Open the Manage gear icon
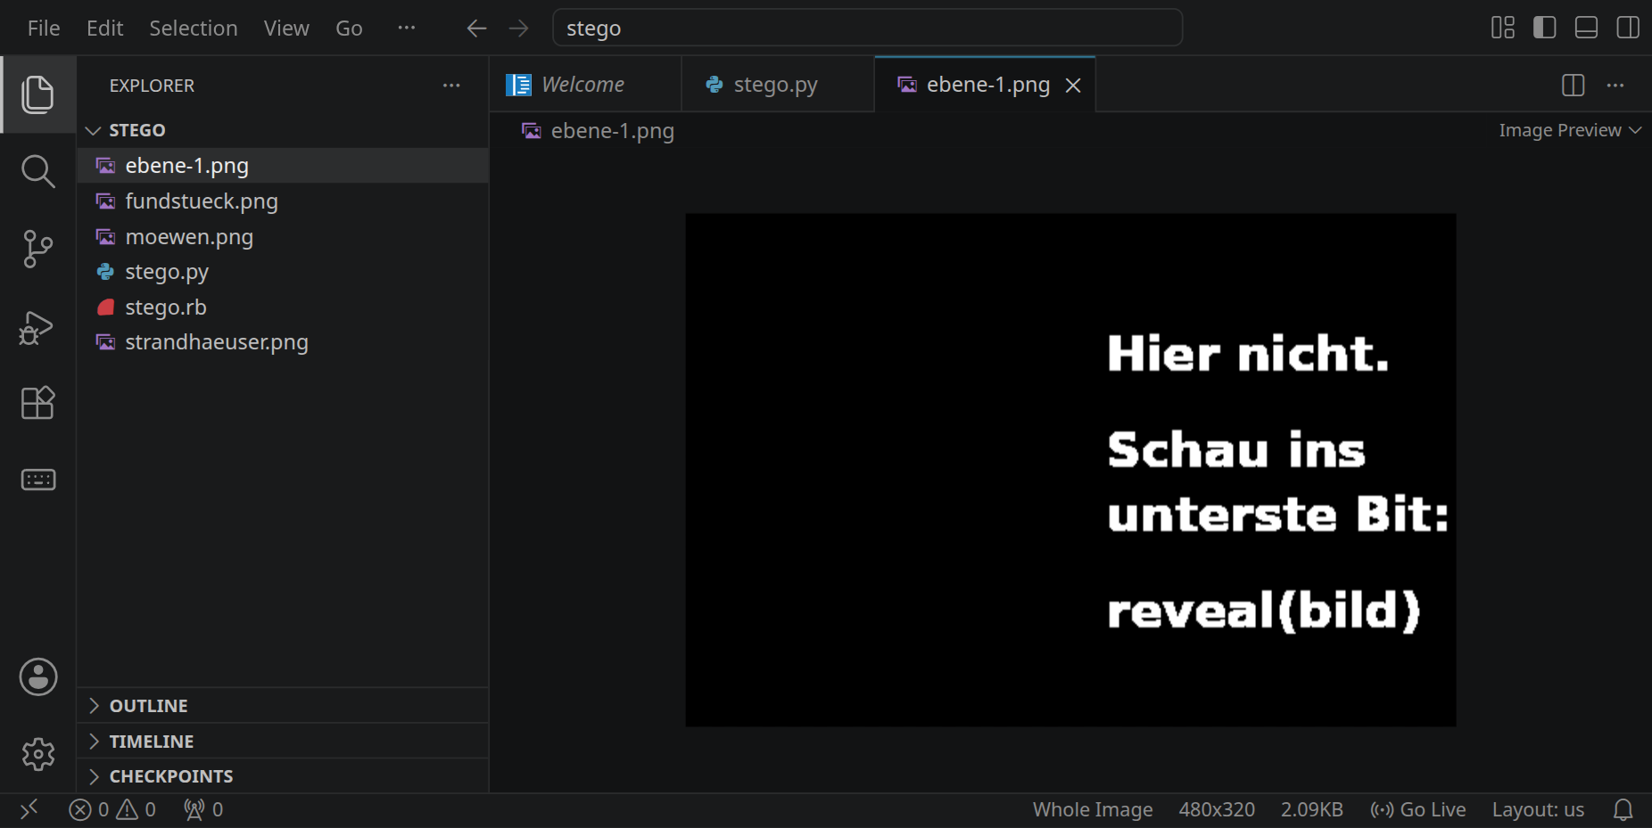 tap(38, 754)
